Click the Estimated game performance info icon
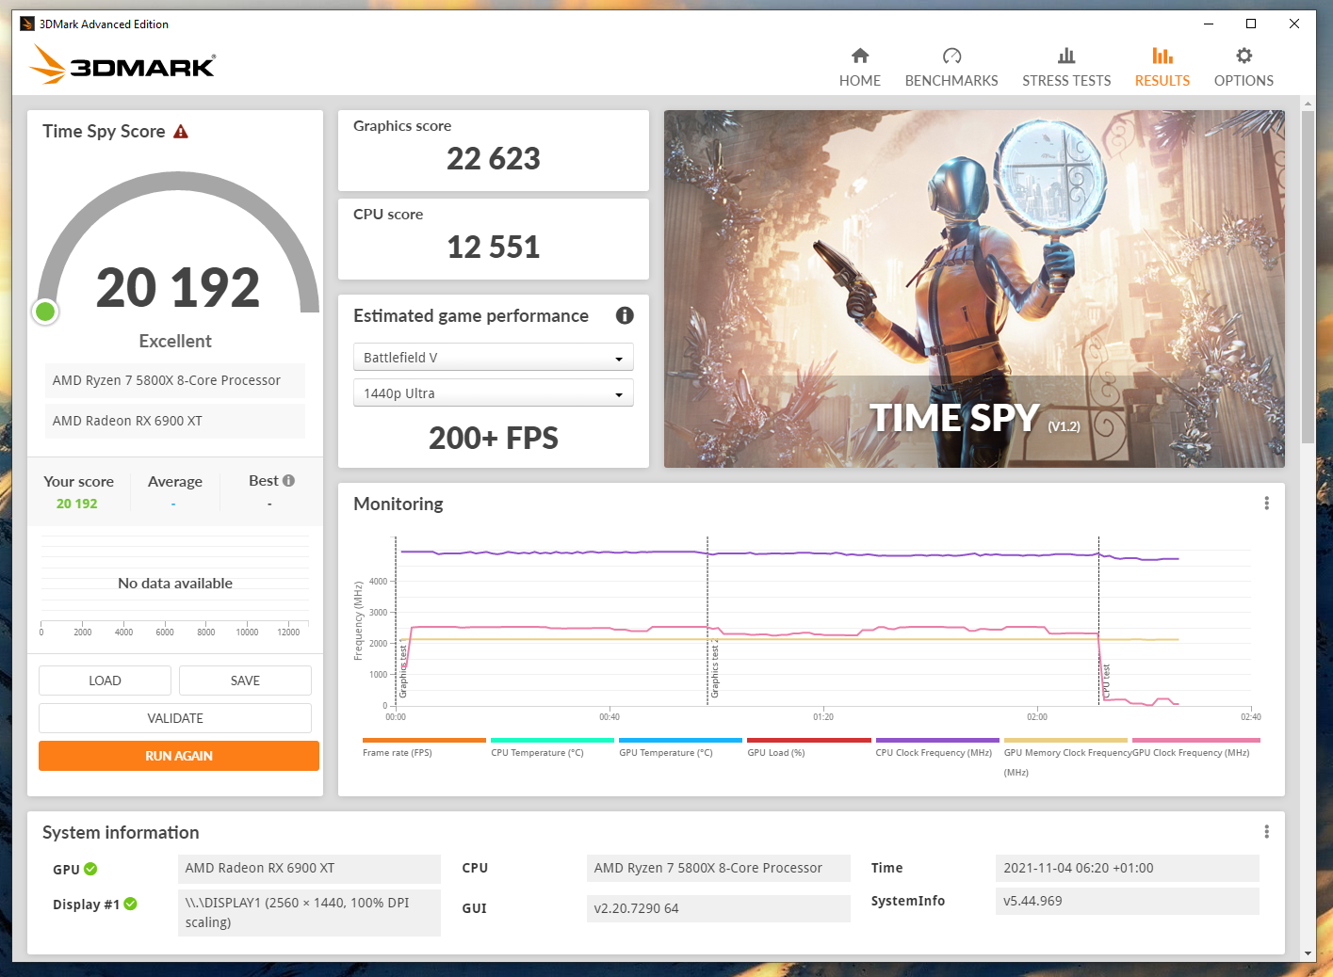The height and width of the screenshot is (977, 1333). pos(625,315)
